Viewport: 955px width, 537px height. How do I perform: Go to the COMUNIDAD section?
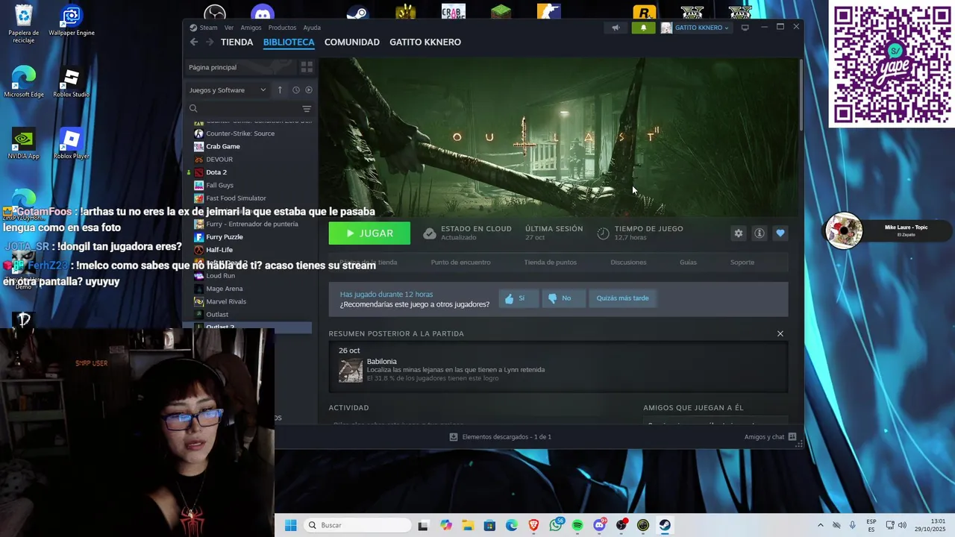[x=351, y=42]
